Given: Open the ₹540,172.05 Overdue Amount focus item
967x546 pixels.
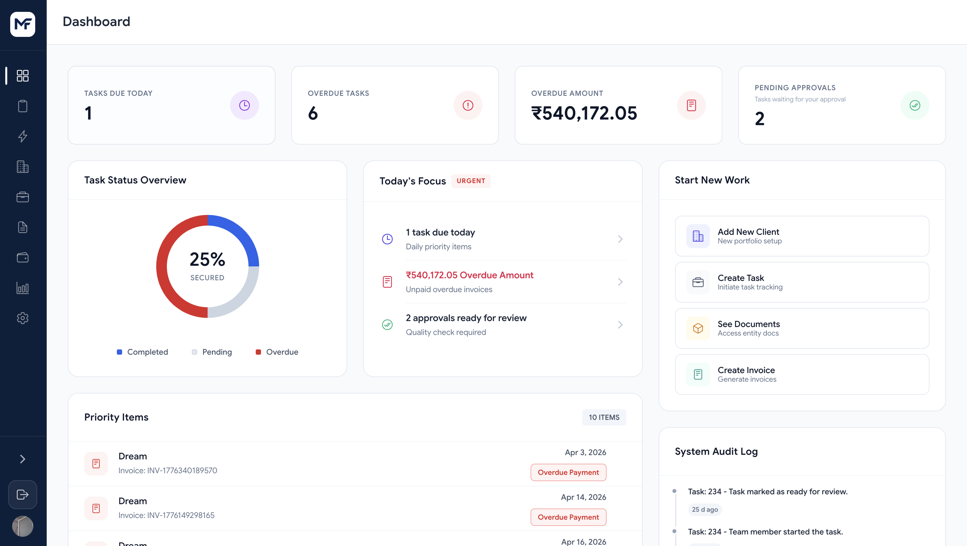Looking at the screenshot, I should pyautogui.click(x=503, y=282).
